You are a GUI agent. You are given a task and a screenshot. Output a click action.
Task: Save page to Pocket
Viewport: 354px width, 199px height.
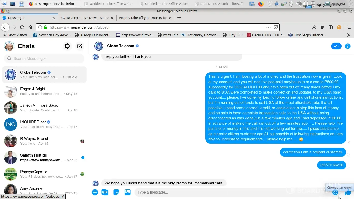pyautogui.click(x=276, y=27)
